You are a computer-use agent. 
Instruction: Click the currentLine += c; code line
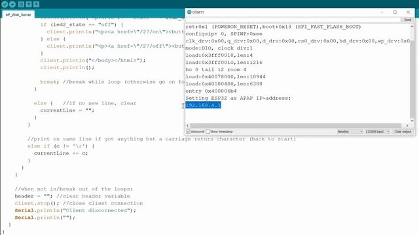tap(61, 153)
